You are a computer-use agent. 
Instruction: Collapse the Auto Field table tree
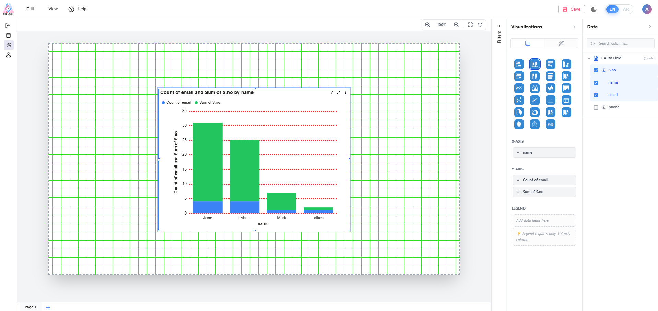(589, 58)
